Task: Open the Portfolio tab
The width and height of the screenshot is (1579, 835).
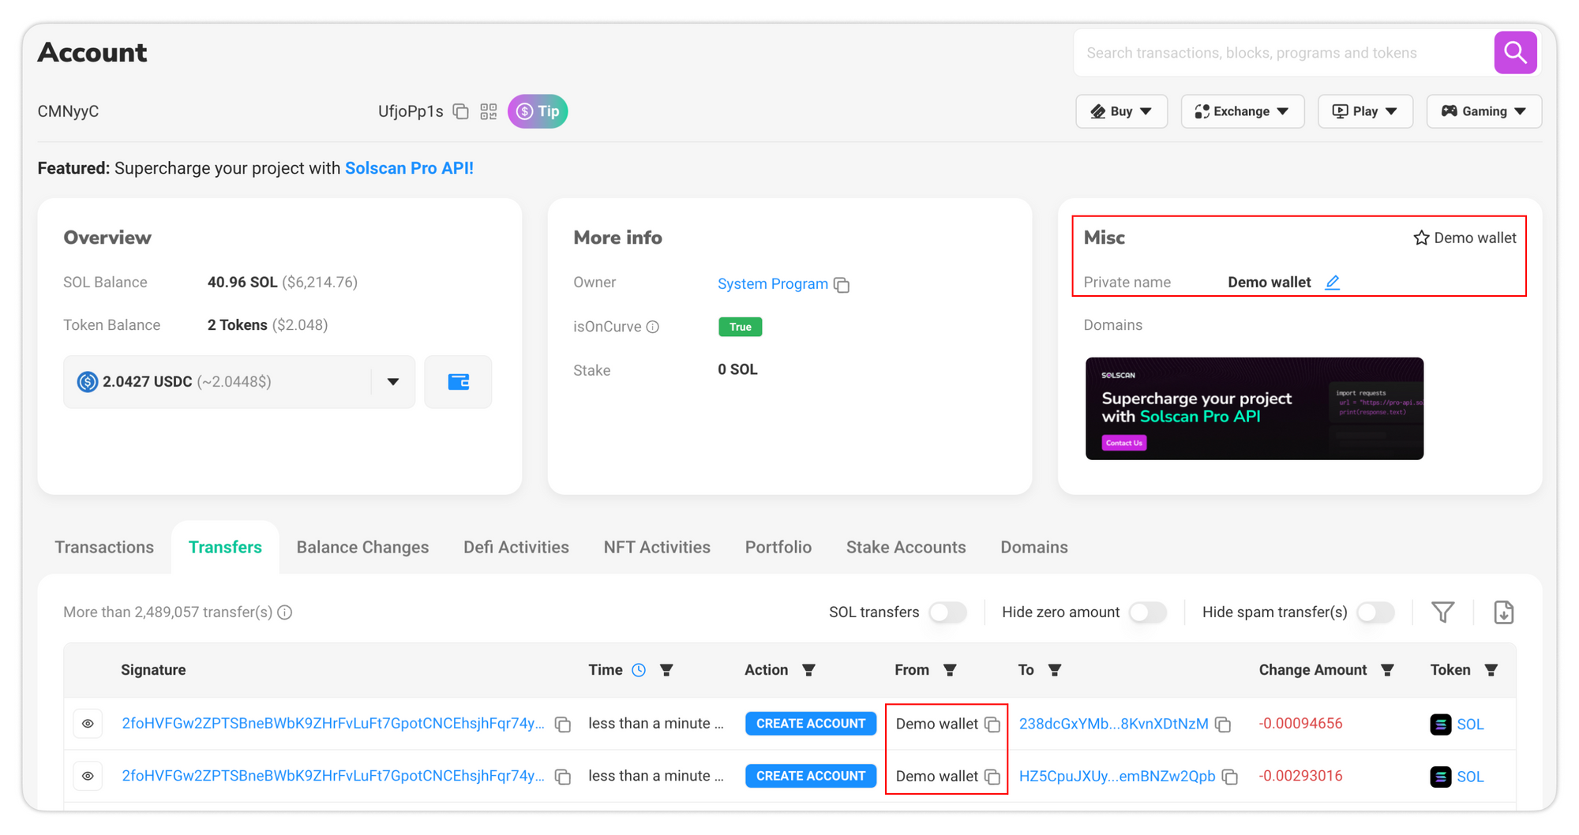Action: coord(778,547)
